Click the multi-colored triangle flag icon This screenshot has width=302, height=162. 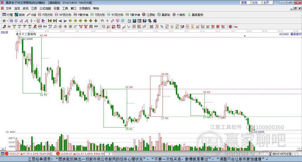pyautogui.click(x=44, y=21)
